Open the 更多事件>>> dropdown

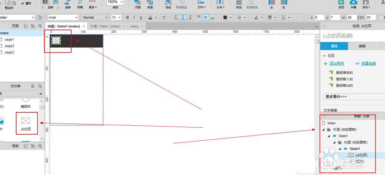[354, 97]
